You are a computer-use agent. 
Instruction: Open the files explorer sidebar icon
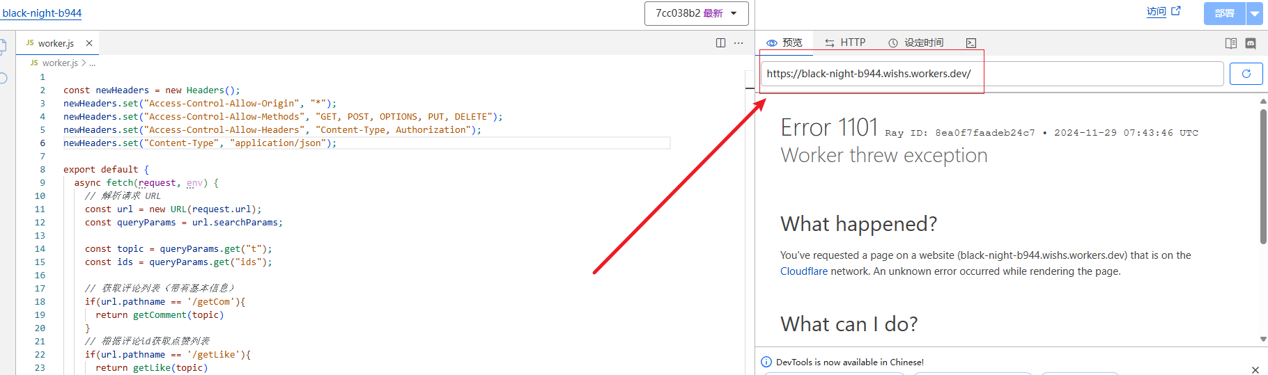pyautogui.click(x=3, y=47)
